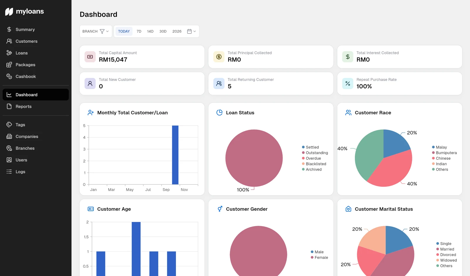Click the Logs list icon
Screen dimensions: 470x276
pos(9,171)
